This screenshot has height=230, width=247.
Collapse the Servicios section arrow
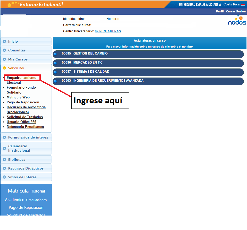[x=4, y=68]
